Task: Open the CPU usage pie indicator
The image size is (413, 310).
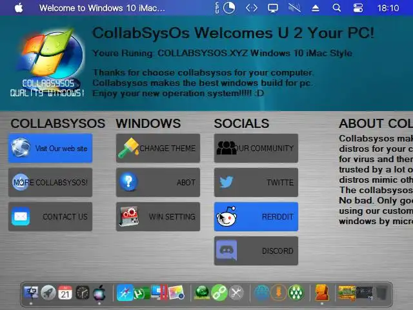Action: tap(229, 8)
